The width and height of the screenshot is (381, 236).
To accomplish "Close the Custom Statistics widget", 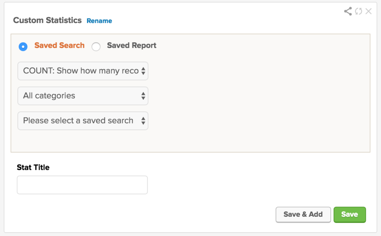I will [x=369, y=11].
